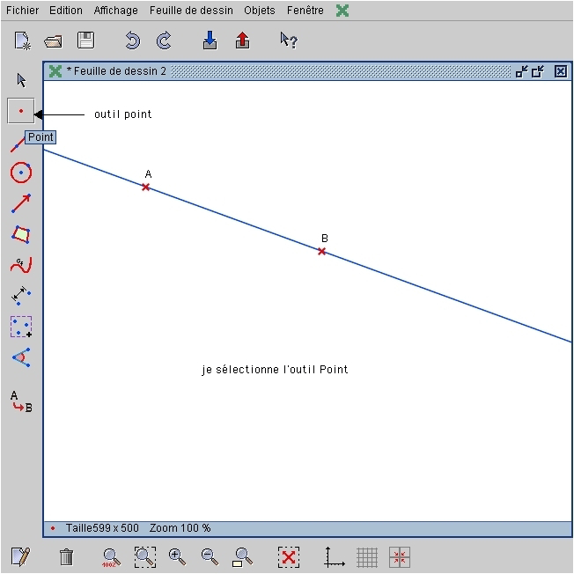
Task: Click the trash can delete icon
Action: 66,556
